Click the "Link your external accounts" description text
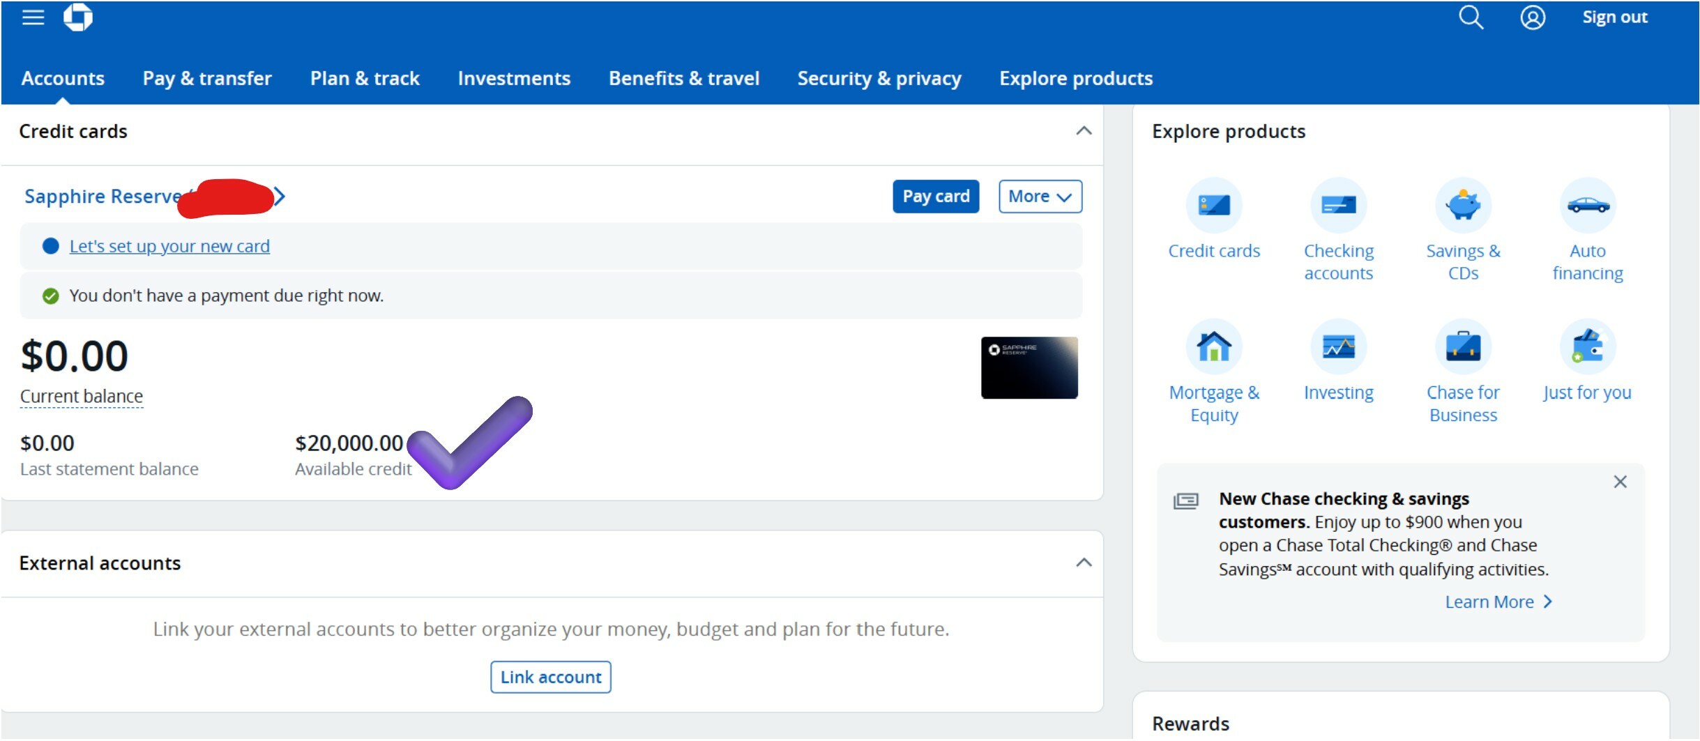 [x=551, y=629]
